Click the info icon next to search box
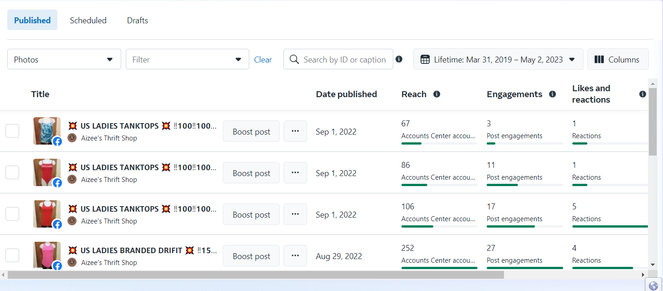663x291 pixels. pos(399,59)
